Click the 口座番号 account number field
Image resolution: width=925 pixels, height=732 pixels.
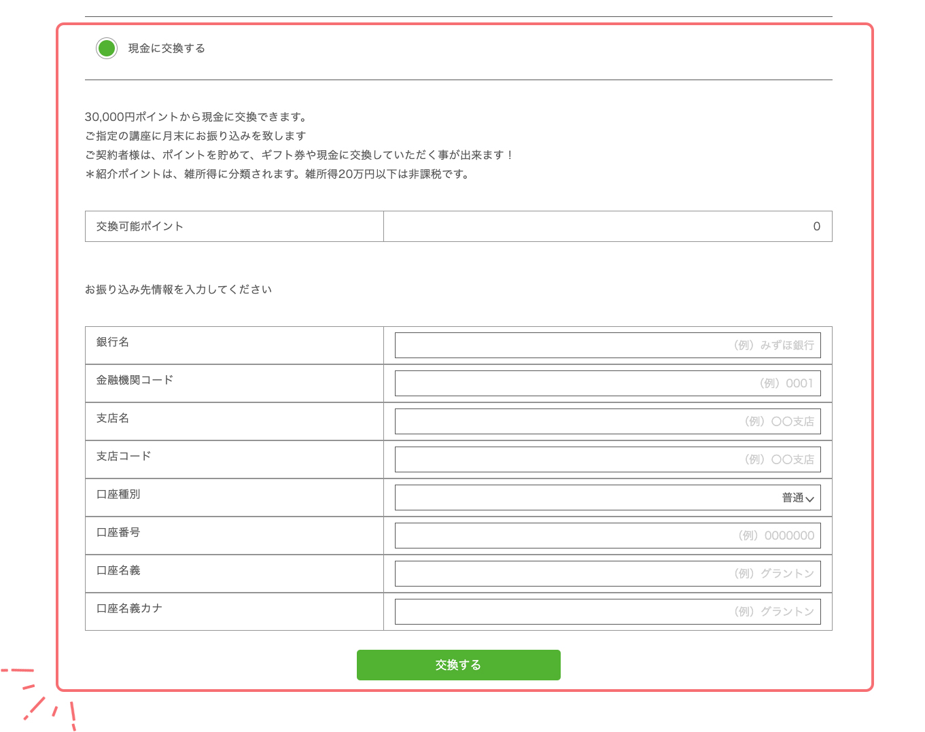point(608,535)
